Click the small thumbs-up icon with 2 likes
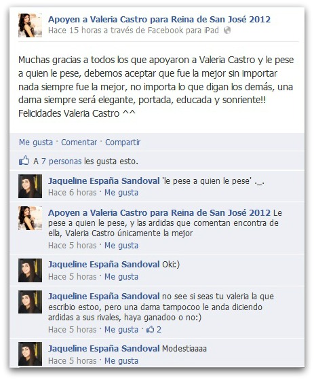 (150, 329)
